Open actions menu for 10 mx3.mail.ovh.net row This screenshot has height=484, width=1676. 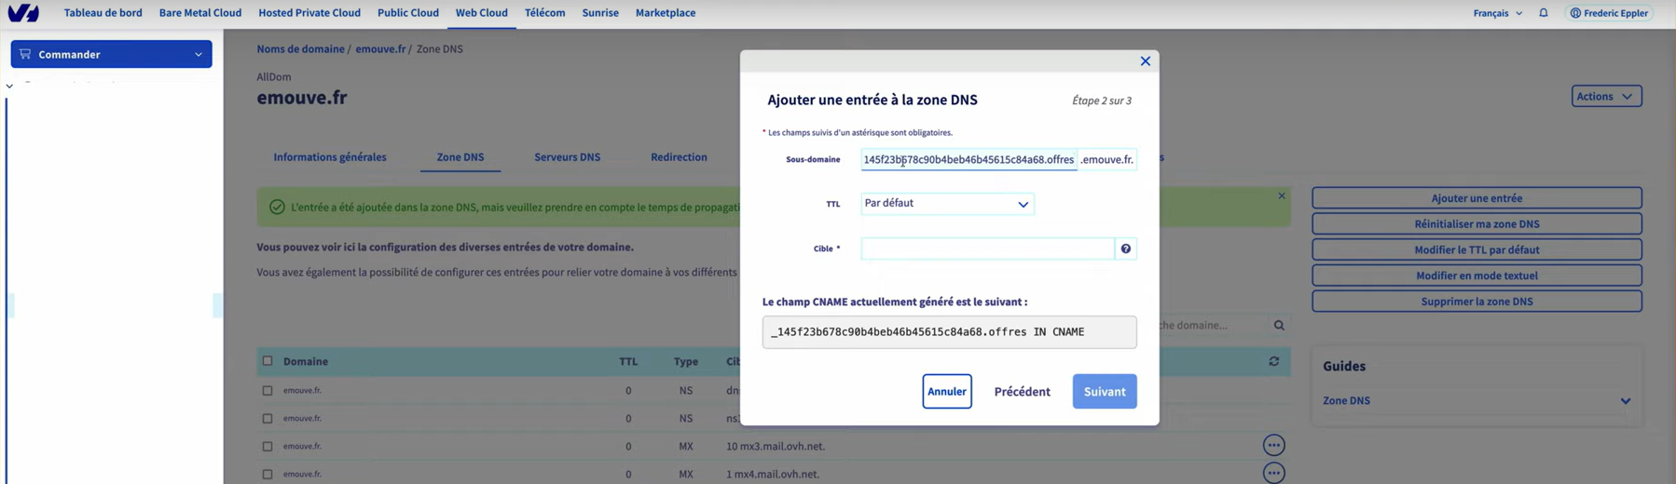click(1273, 445)
